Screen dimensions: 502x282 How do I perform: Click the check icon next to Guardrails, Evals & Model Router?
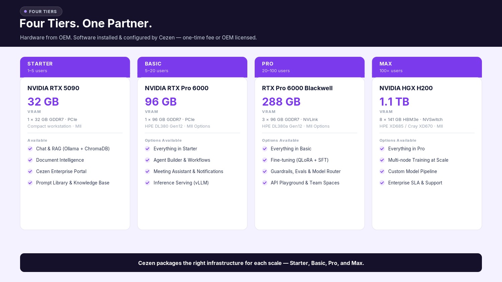[x=265, y=171]
